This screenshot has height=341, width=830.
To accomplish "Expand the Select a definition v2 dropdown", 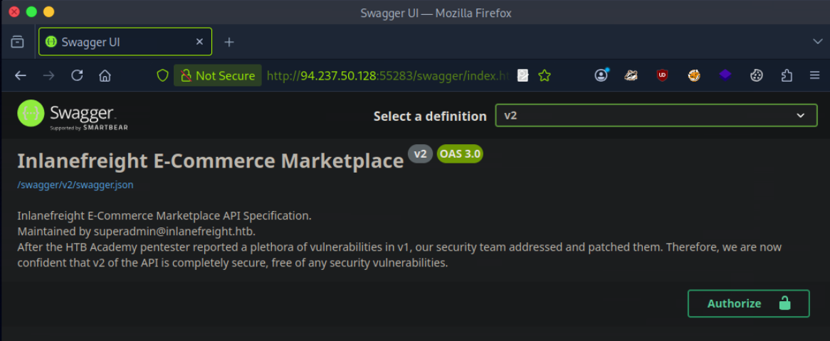I will 656,116.
